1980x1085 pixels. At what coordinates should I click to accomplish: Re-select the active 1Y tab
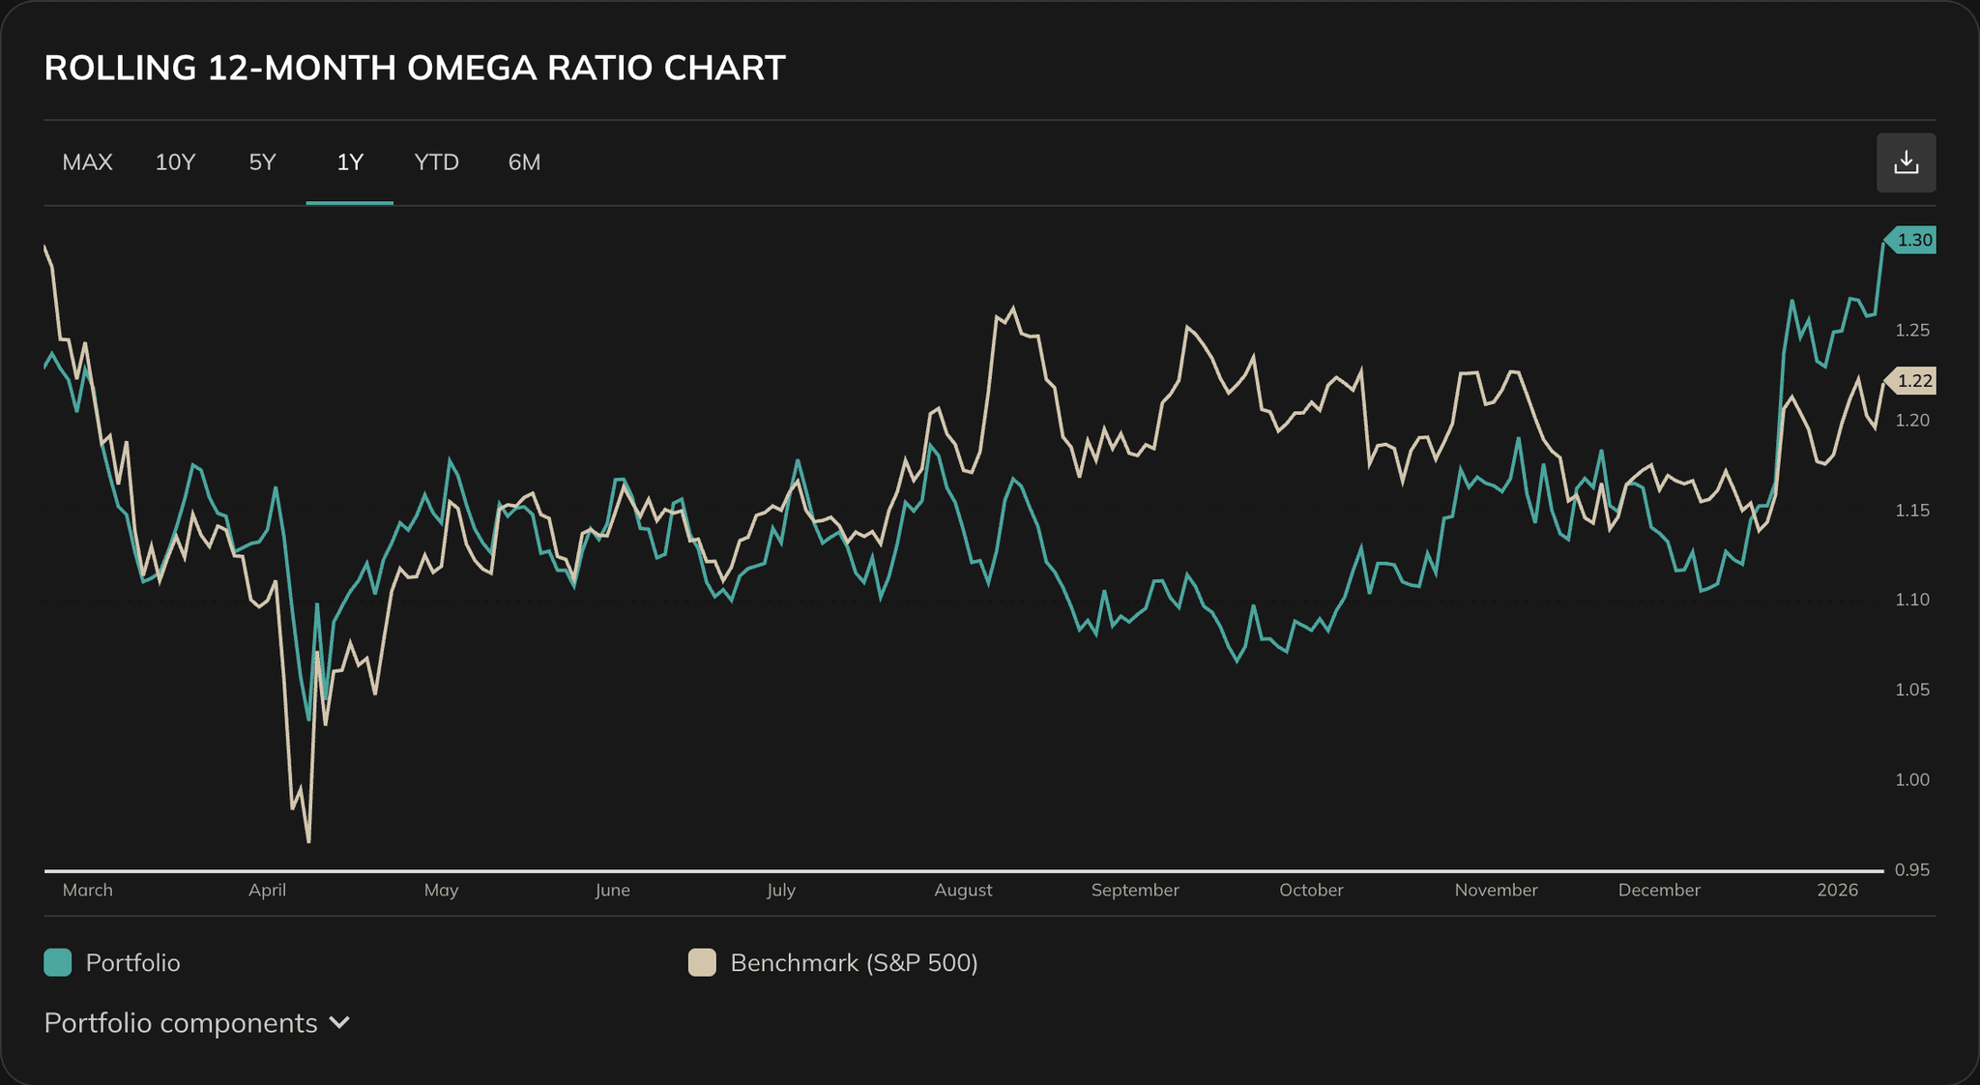(x=349, y=162)
